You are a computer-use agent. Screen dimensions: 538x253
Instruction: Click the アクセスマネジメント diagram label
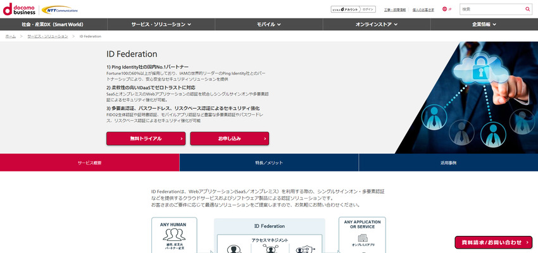[270, 240]
